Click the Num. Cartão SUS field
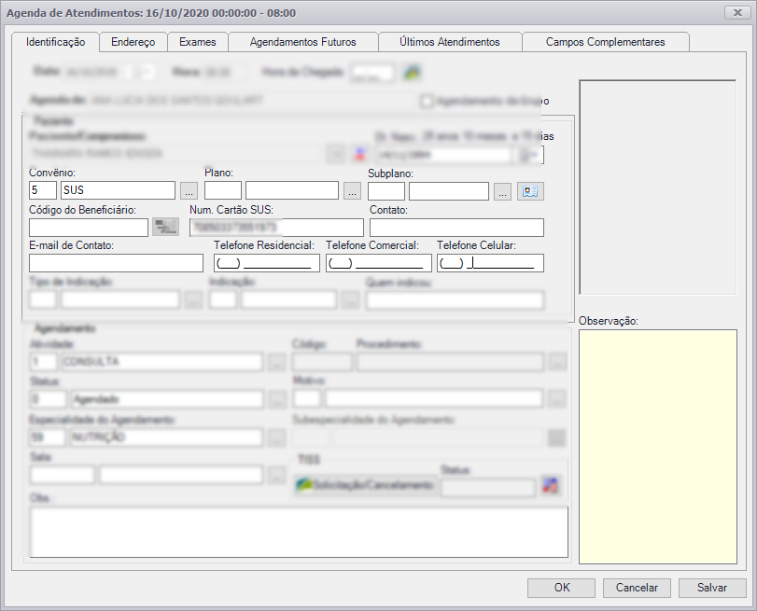757x611 pixels. pyautogui.click(x=276, y=228)
